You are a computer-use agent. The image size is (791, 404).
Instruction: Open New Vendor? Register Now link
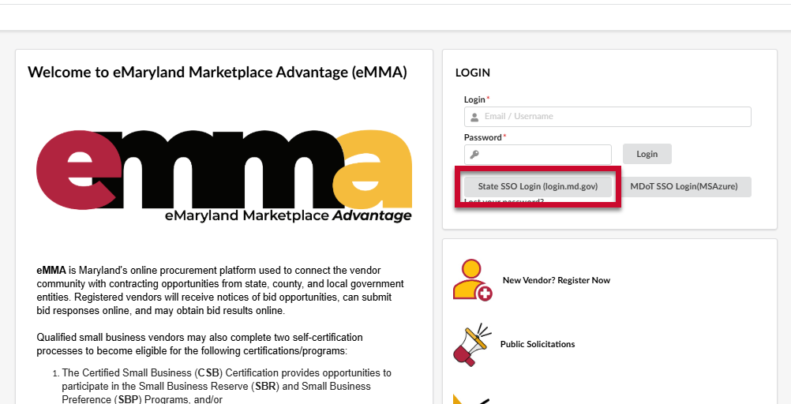click(557, 280)
